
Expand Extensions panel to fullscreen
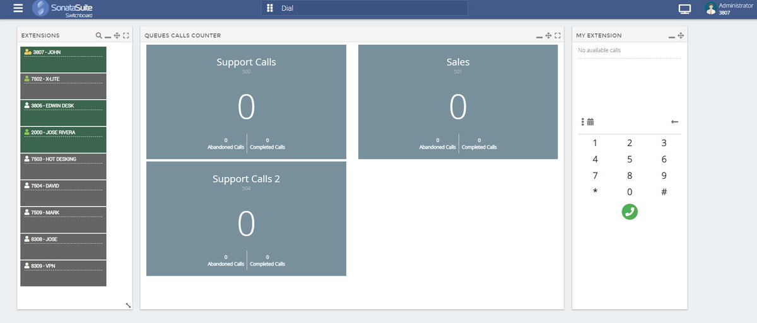[126, 36]
